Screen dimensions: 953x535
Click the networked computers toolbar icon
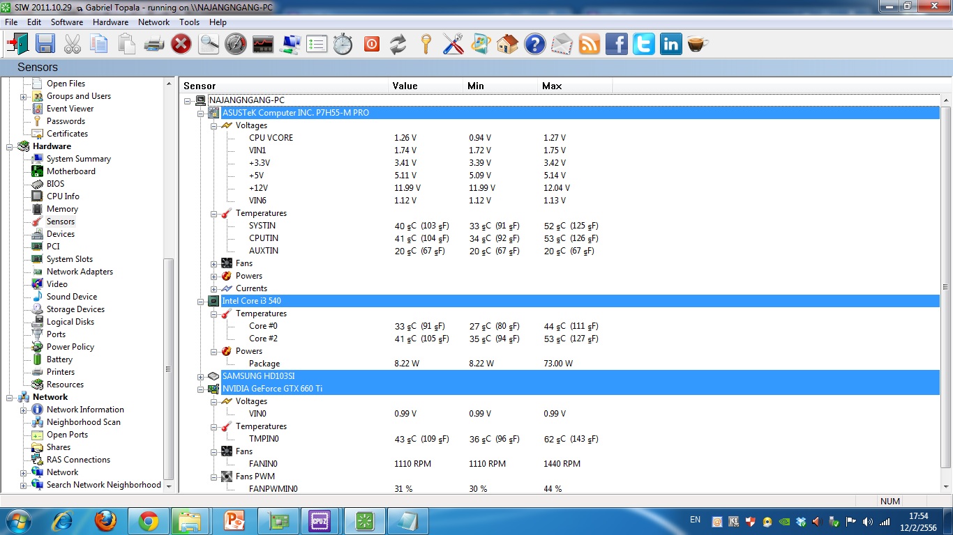click(290, 45)
